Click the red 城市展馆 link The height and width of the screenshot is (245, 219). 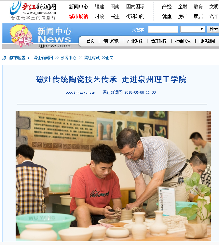(x=79, y=16)
